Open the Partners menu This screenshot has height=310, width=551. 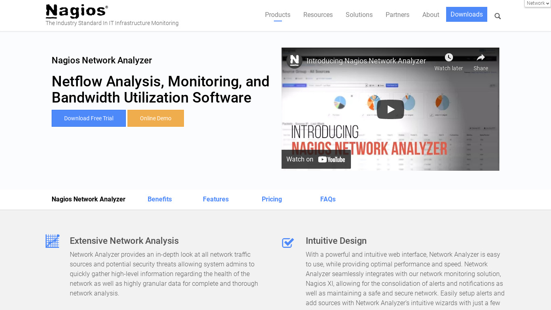click(397, 15)
